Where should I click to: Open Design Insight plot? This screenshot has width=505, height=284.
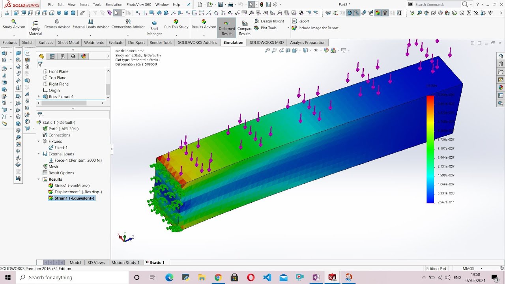269,21
